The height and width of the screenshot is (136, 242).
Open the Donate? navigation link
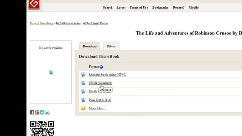(x=178, y=8)
